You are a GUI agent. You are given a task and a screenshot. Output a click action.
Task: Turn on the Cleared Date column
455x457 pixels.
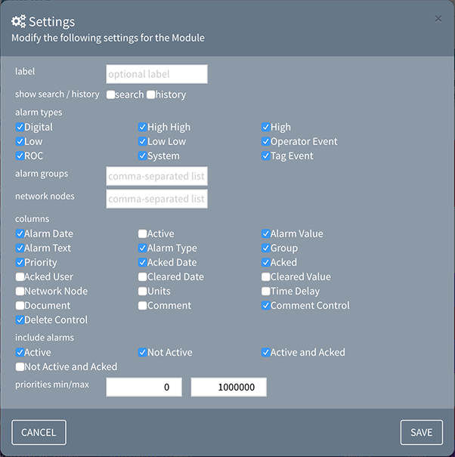pyautogui.click(x=143, y=277)
